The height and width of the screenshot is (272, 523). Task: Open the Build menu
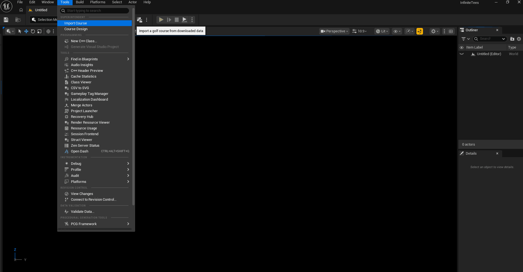(79, 2)
